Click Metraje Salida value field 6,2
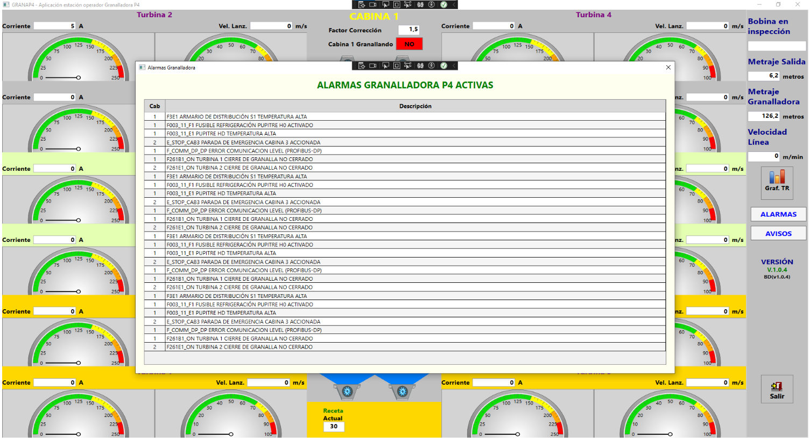This screenshot has width=810, height=438. [764, 76]
